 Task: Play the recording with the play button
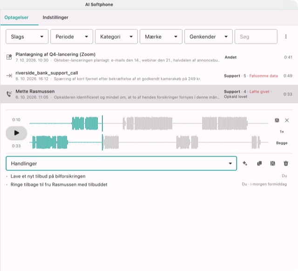click(16, 133)
